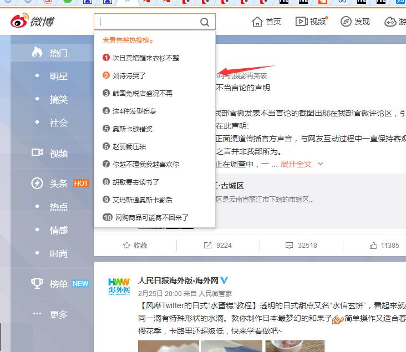Click the search magnifier icon
The height and width of the screenshot is (352, 406).
pyautogui.click(x=205, y=22)
